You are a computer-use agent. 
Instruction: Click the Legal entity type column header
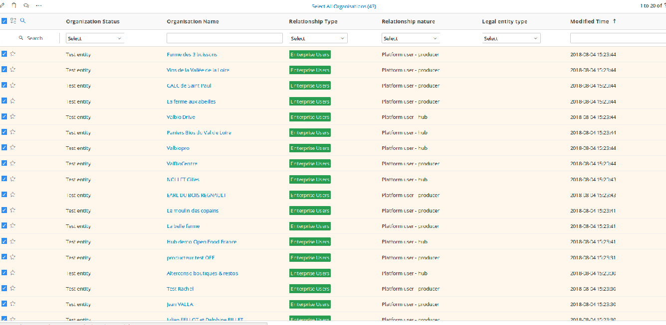504,21
